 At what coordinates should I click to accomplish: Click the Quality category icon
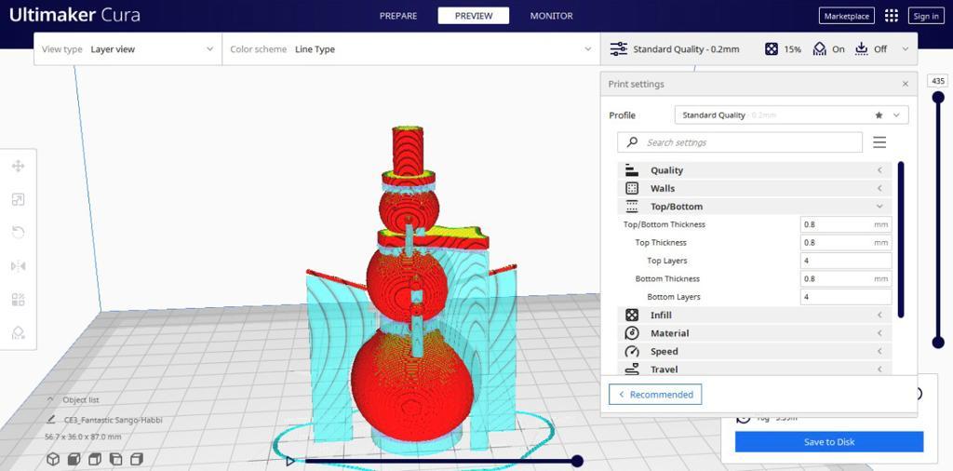coord(632,170)
